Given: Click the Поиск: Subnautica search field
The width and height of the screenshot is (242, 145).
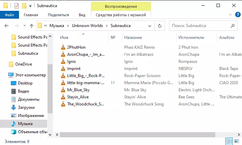Looking at the screenshot, I should (203, 26).
